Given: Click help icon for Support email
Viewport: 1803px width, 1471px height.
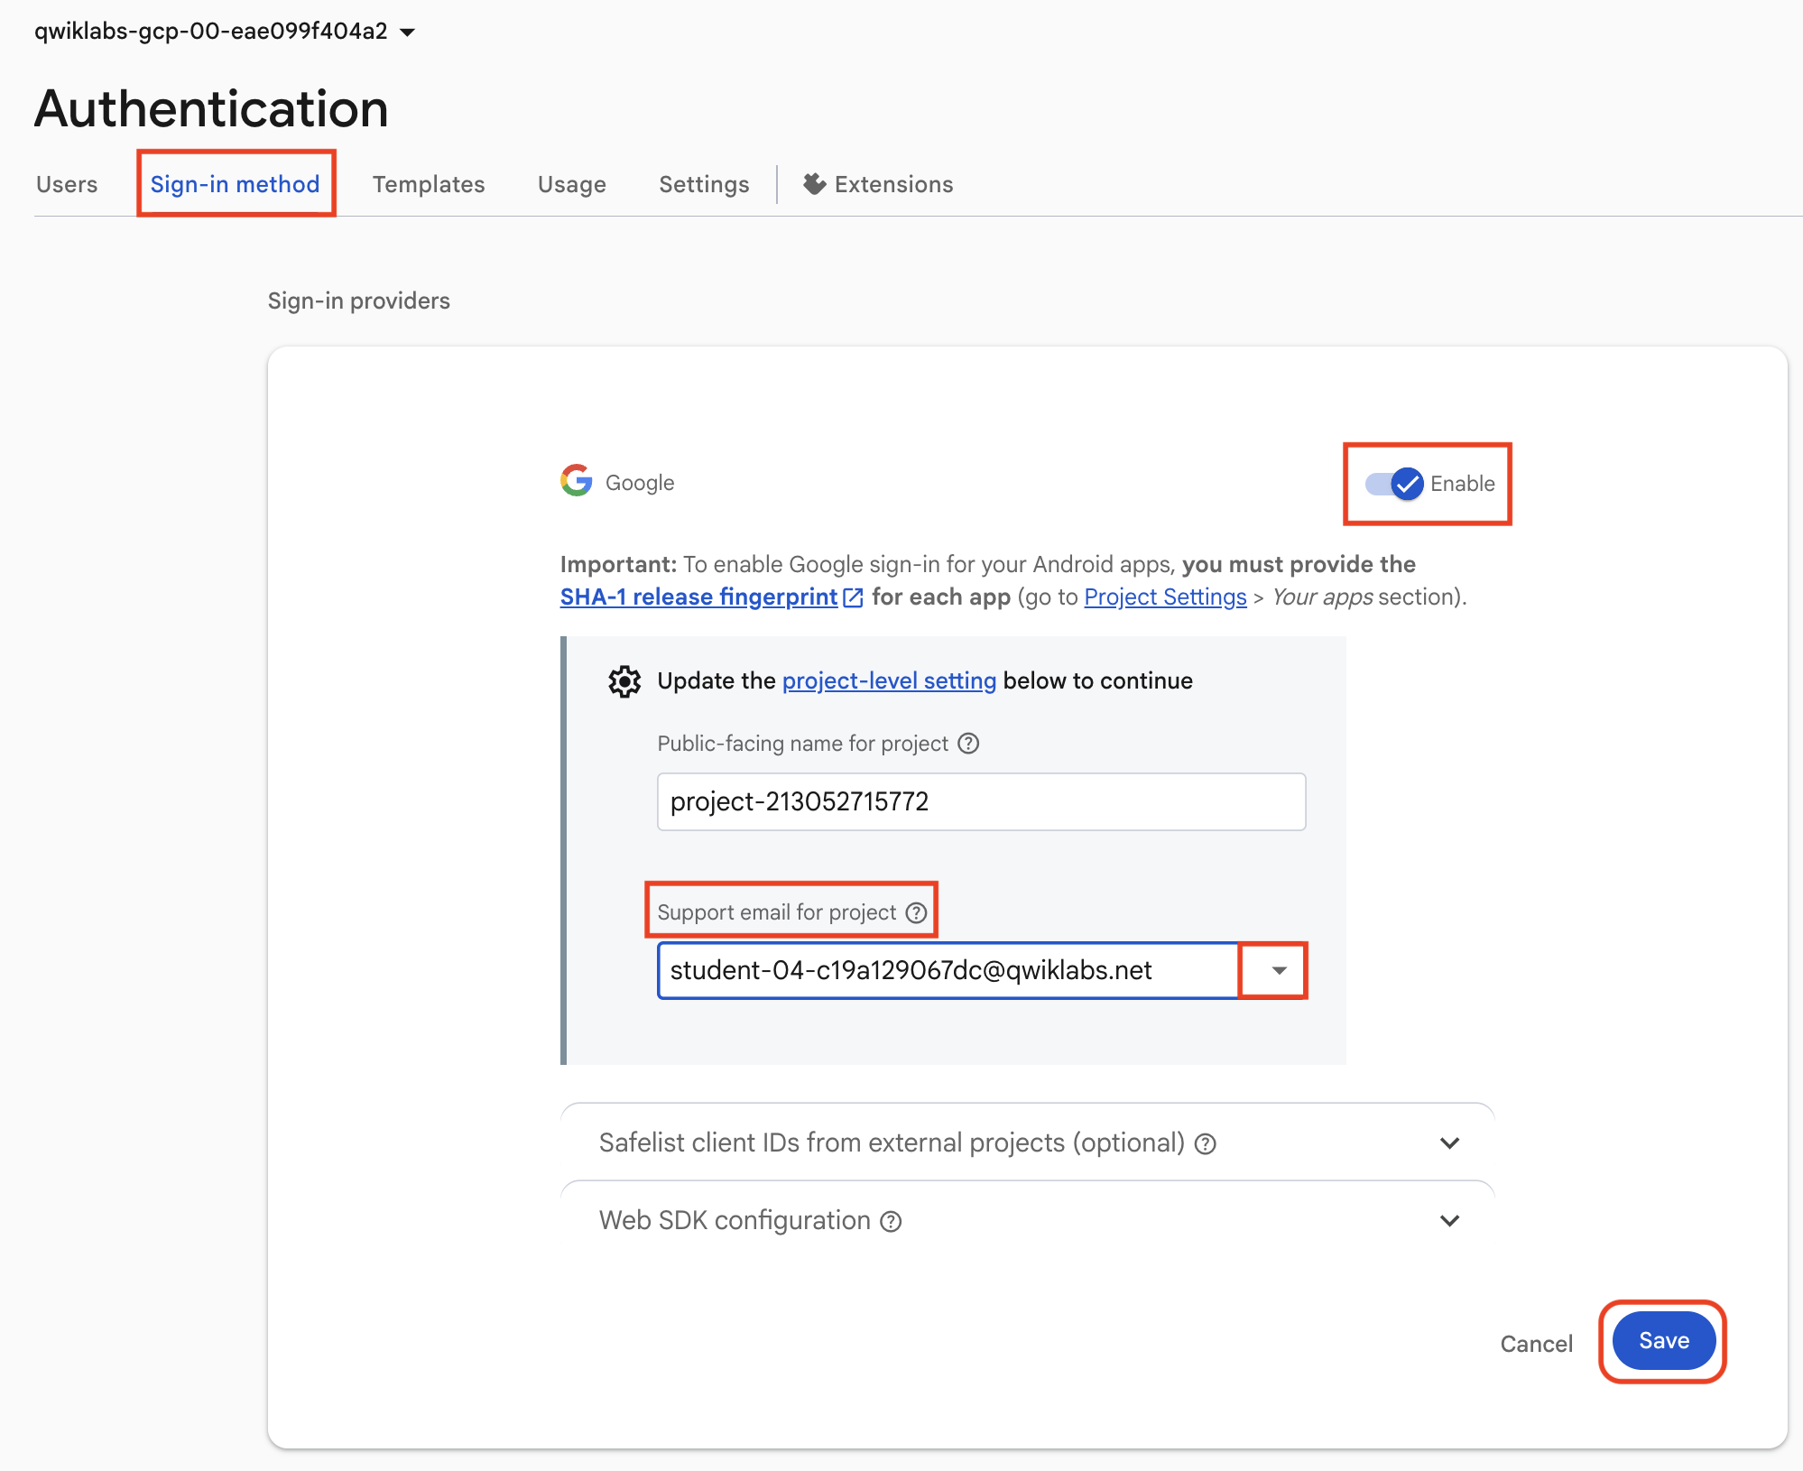Looking at the screenshot, I should tap(916, 912).
